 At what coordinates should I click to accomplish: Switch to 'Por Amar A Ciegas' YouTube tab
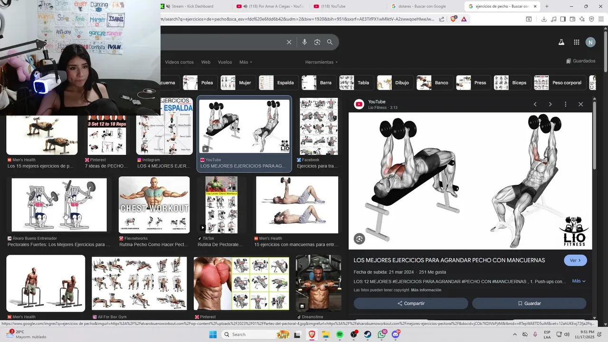(271, 6)
